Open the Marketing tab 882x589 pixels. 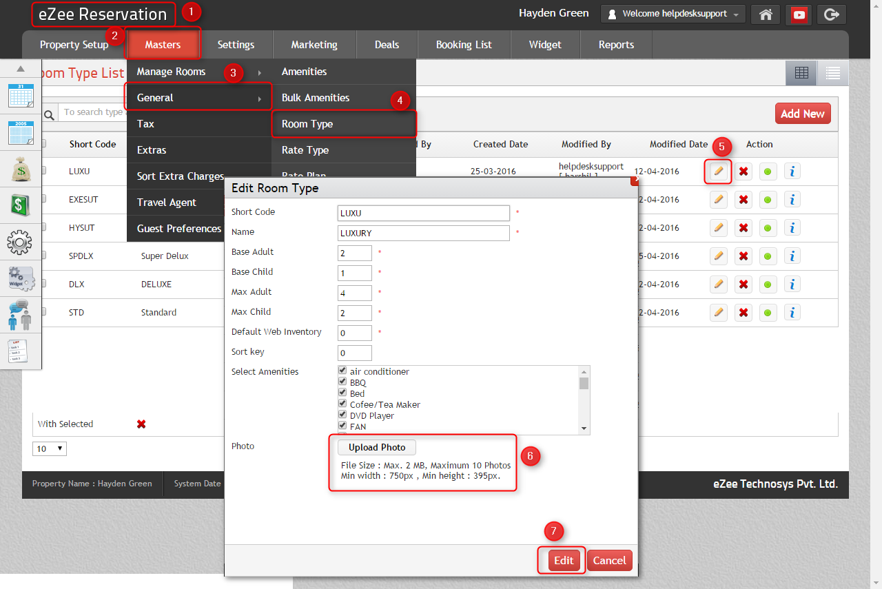(x=314, y=45)
